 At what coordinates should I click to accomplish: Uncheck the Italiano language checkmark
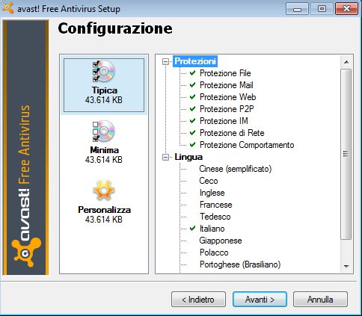coord(192,229)
